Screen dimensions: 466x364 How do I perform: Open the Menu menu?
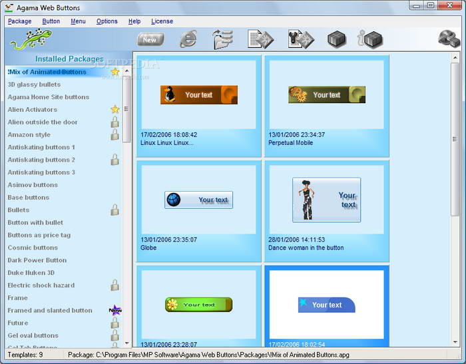coord(78,21)
